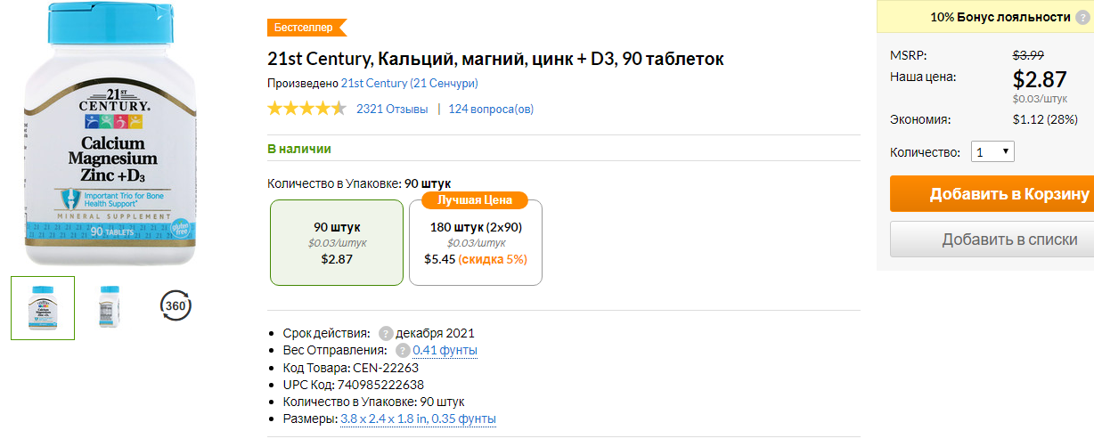Click the help icon next to Вес Отправления
This screenshot has height=447, width=1094.
[403, 350]
